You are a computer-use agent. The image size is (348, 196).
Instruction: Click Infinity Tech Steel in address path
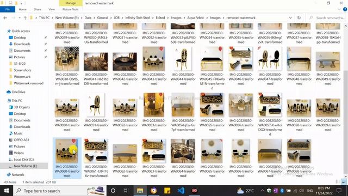[138, 18]
